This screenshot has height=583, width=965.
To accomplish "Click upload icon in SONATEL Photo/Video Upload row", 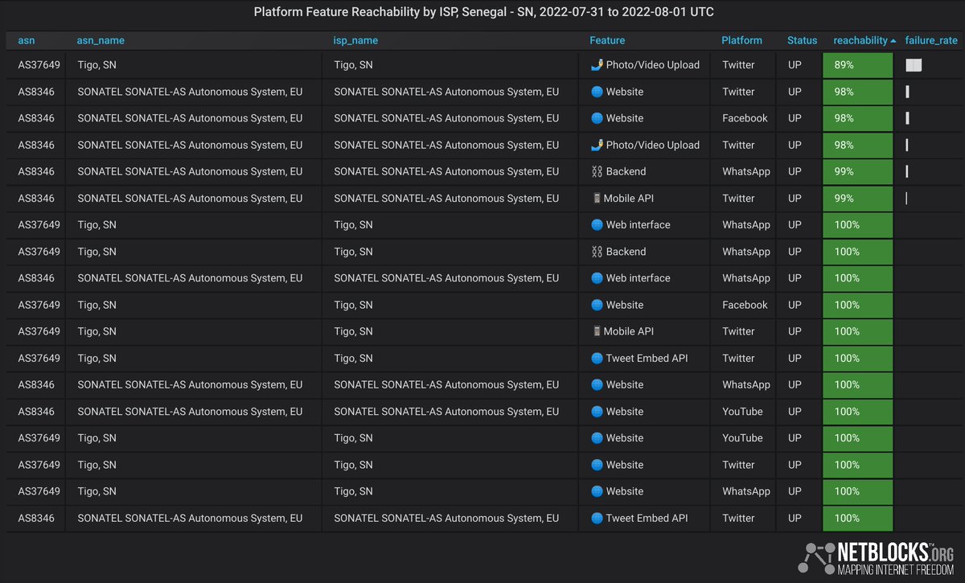I will pyautogui.click(x=597, y=145).
